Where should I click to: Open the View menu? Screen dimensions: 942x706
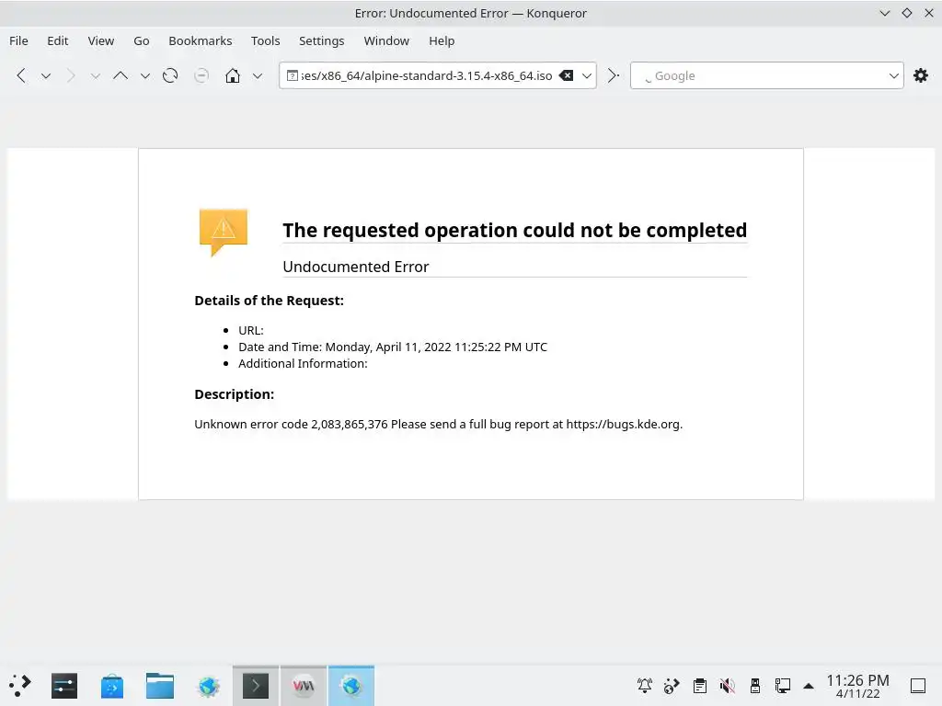100,40
